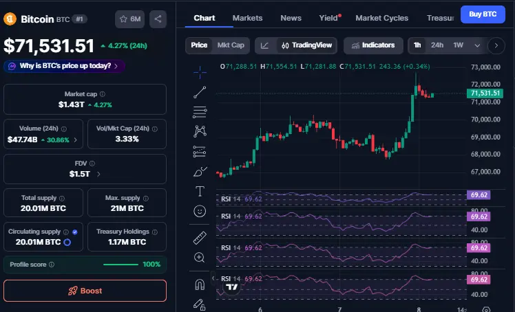Screen dimensions: 515x312
Task: Click the Profile score info icon
Action: pos(52,265)
